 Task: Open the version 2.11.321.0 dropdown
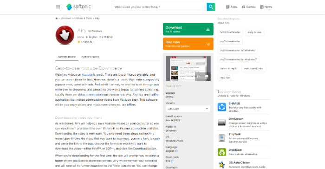click(x=188, y=109)
